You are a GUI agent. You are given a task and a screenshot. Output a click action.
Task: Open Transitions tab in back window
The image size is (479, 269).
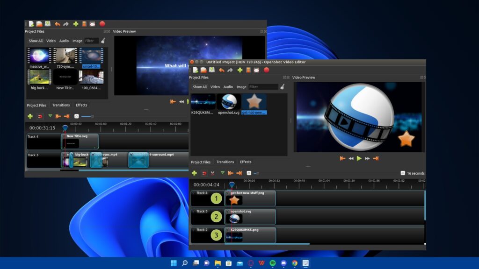click(x=61, y=105)
